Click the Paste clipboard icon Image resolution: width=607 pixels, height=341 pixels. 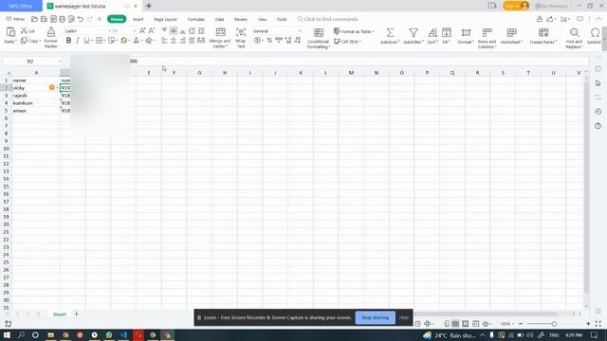pos(10,32)
